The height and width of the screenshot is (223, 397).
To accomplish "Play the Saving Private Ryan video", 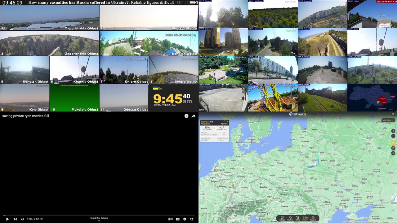I will (7, 219).
